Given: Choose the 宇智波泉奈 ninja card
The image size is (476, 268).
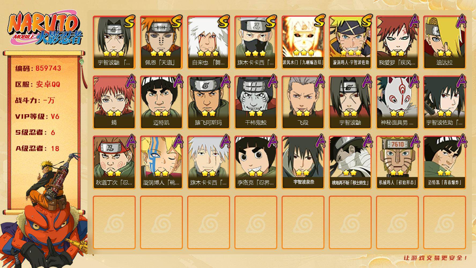Looking at the screenshot, I should [x=303, y=162].
